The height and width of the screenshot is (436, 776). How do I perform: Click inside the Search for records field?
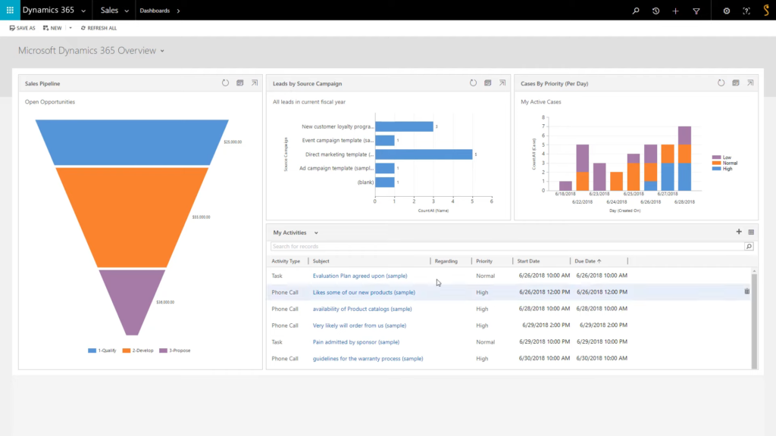click(455, 246)
